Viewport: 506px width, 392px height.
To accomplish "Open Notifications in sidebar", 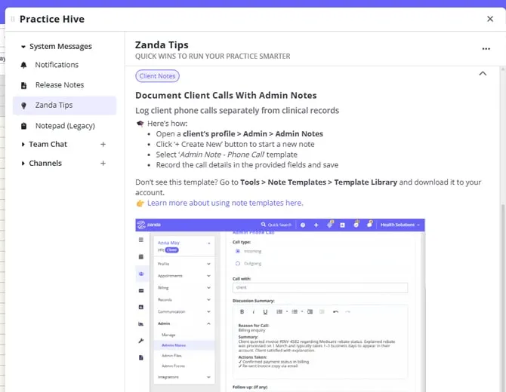I will [57, 65].
